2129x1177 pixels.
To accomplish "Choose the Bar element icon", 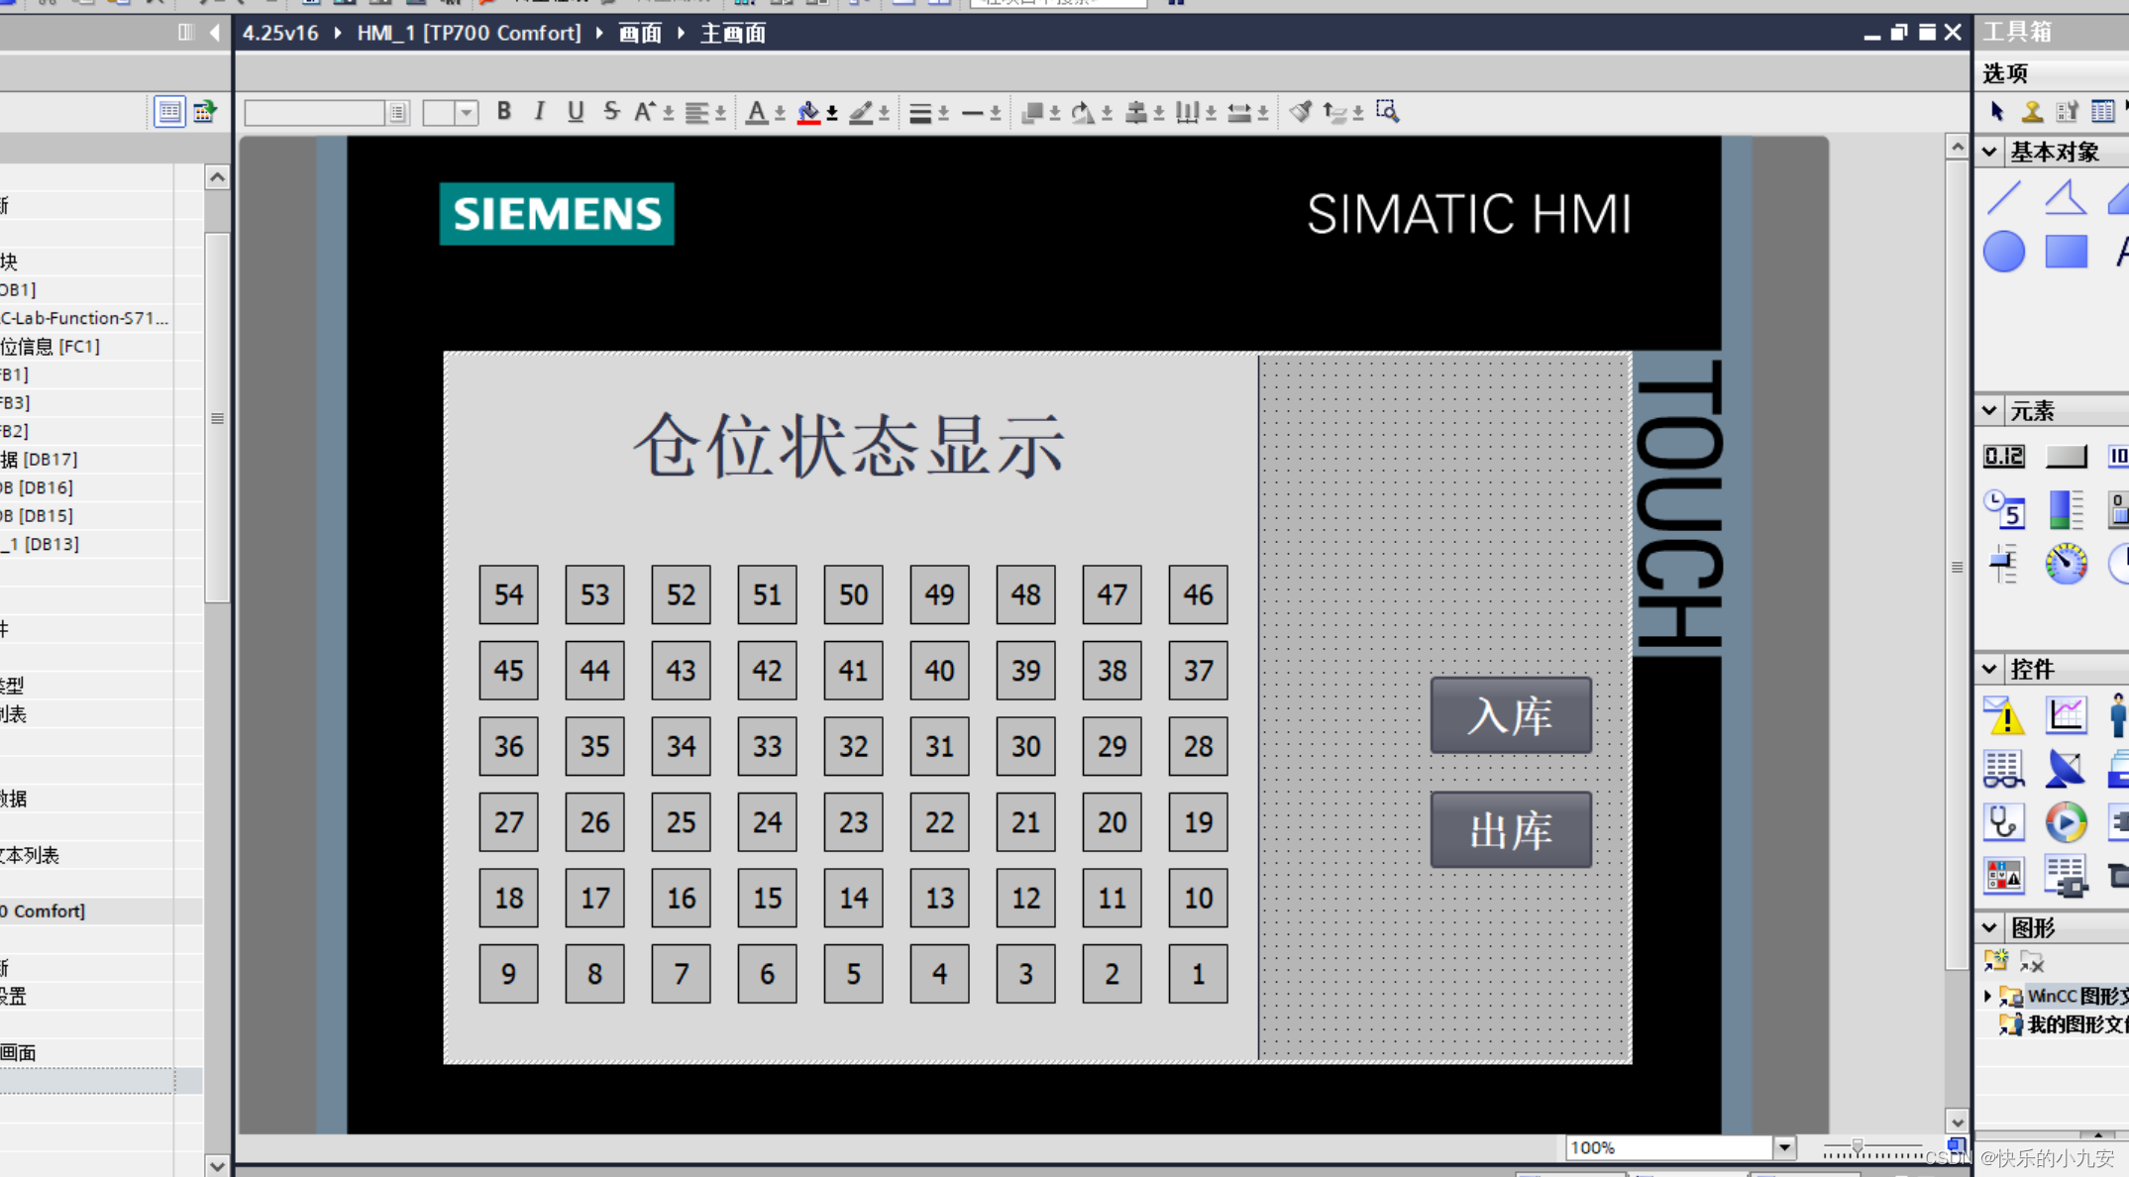I will (x=2066, y=509).
